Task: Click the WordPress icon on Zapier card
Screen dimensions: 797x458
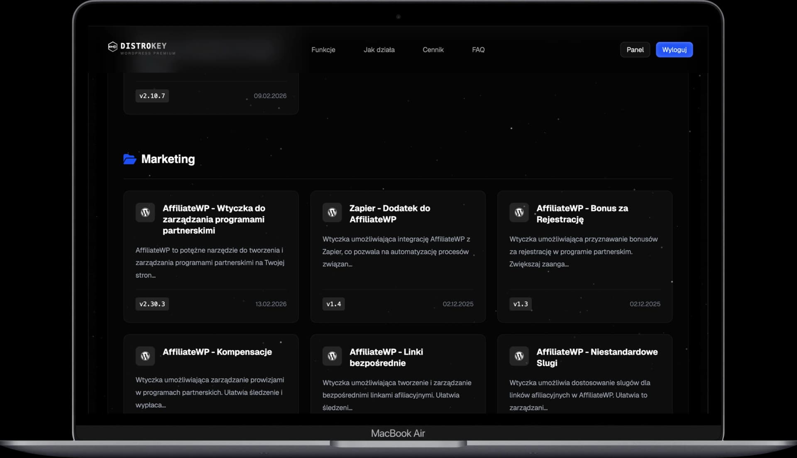Action: click(x=332, y=212)
